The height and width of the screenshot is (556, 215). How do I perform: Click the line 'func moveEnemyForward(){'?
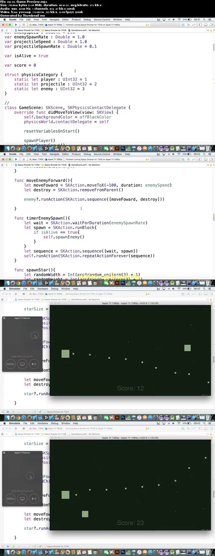[x=43, y=180]
